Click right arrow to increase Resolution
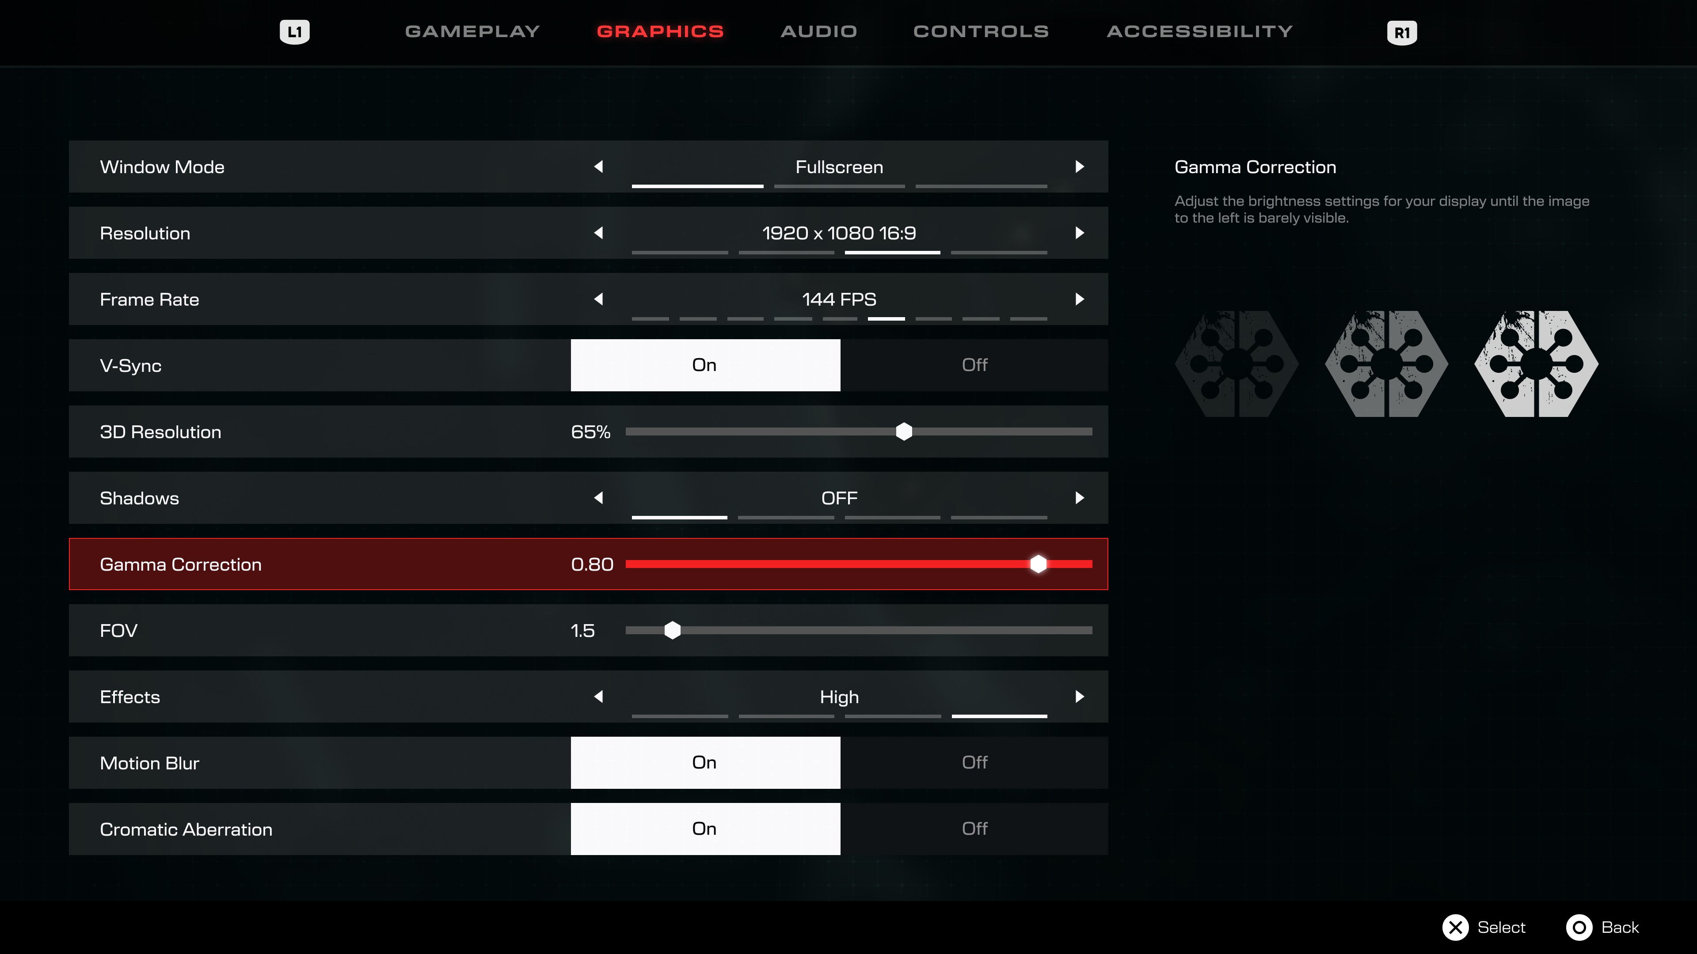Viewport: 1697px width, 954px height. (x=1079, y=232)
